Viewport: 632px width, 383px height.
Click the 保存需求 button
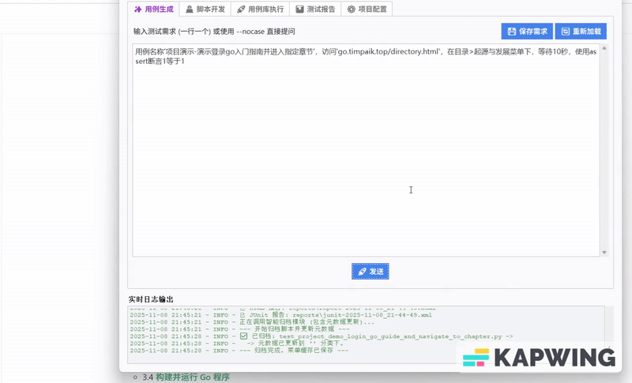527,32
